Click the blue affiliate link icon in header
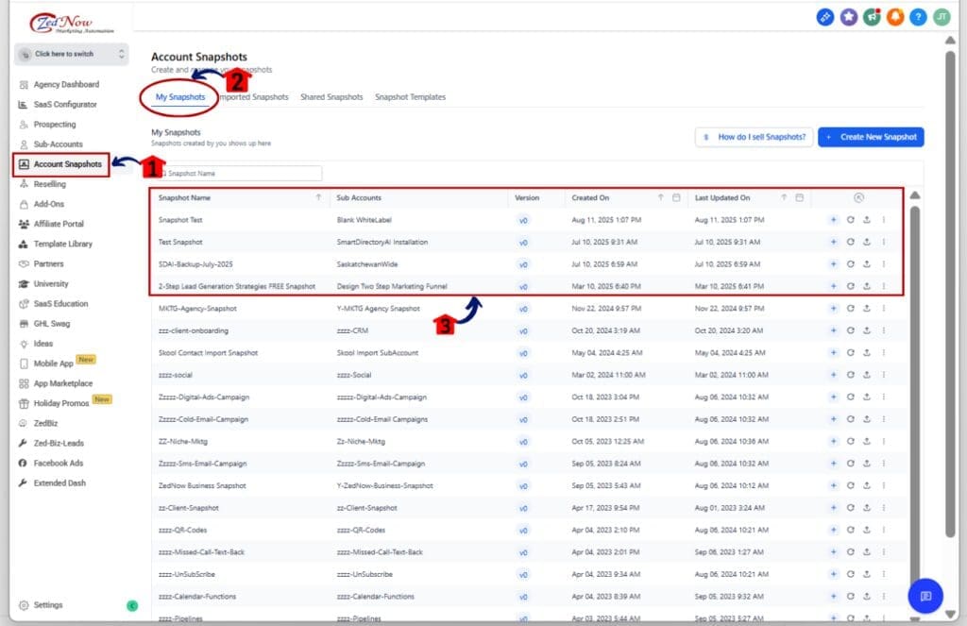The width and height of the screenshot is (967, 626). 826,16
